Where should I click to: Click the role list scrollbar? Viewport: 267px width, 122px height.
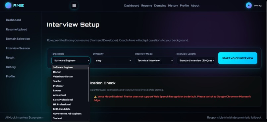coord(88,84)
